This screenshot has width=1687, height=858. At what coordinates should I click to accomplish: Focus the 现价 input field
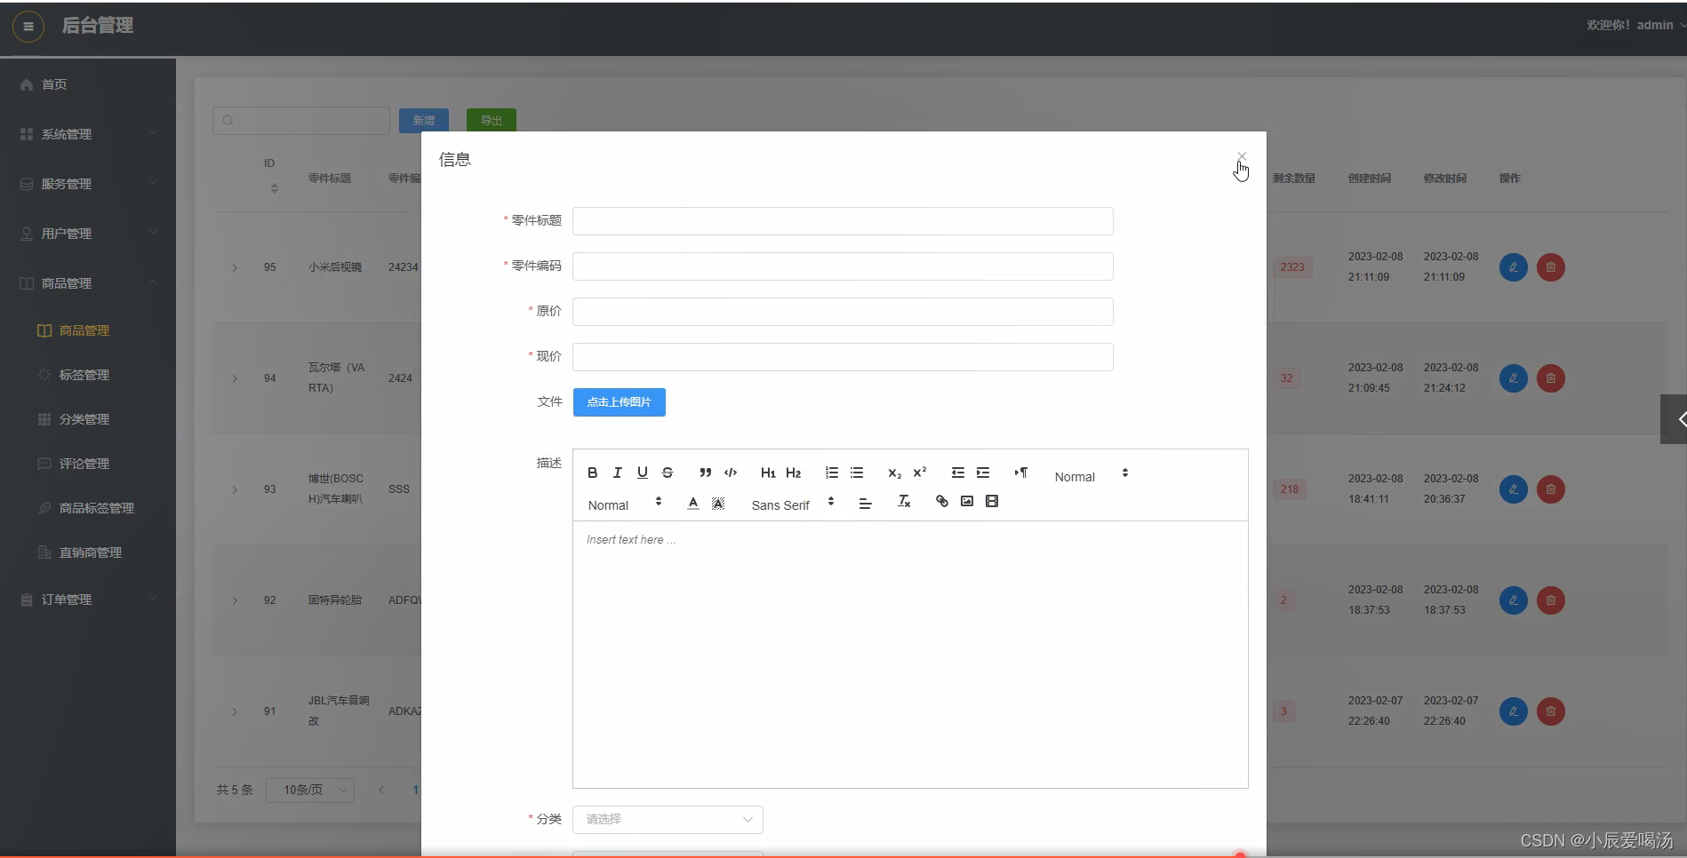(x=843, y=357)
